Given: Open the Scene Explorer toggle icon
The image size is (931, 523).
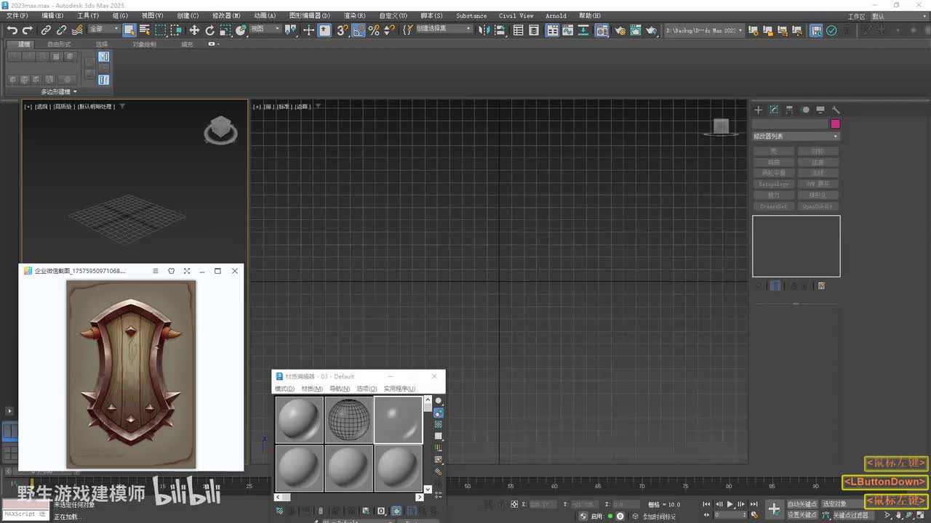Looking at the screenshot, I should [519, 30].
